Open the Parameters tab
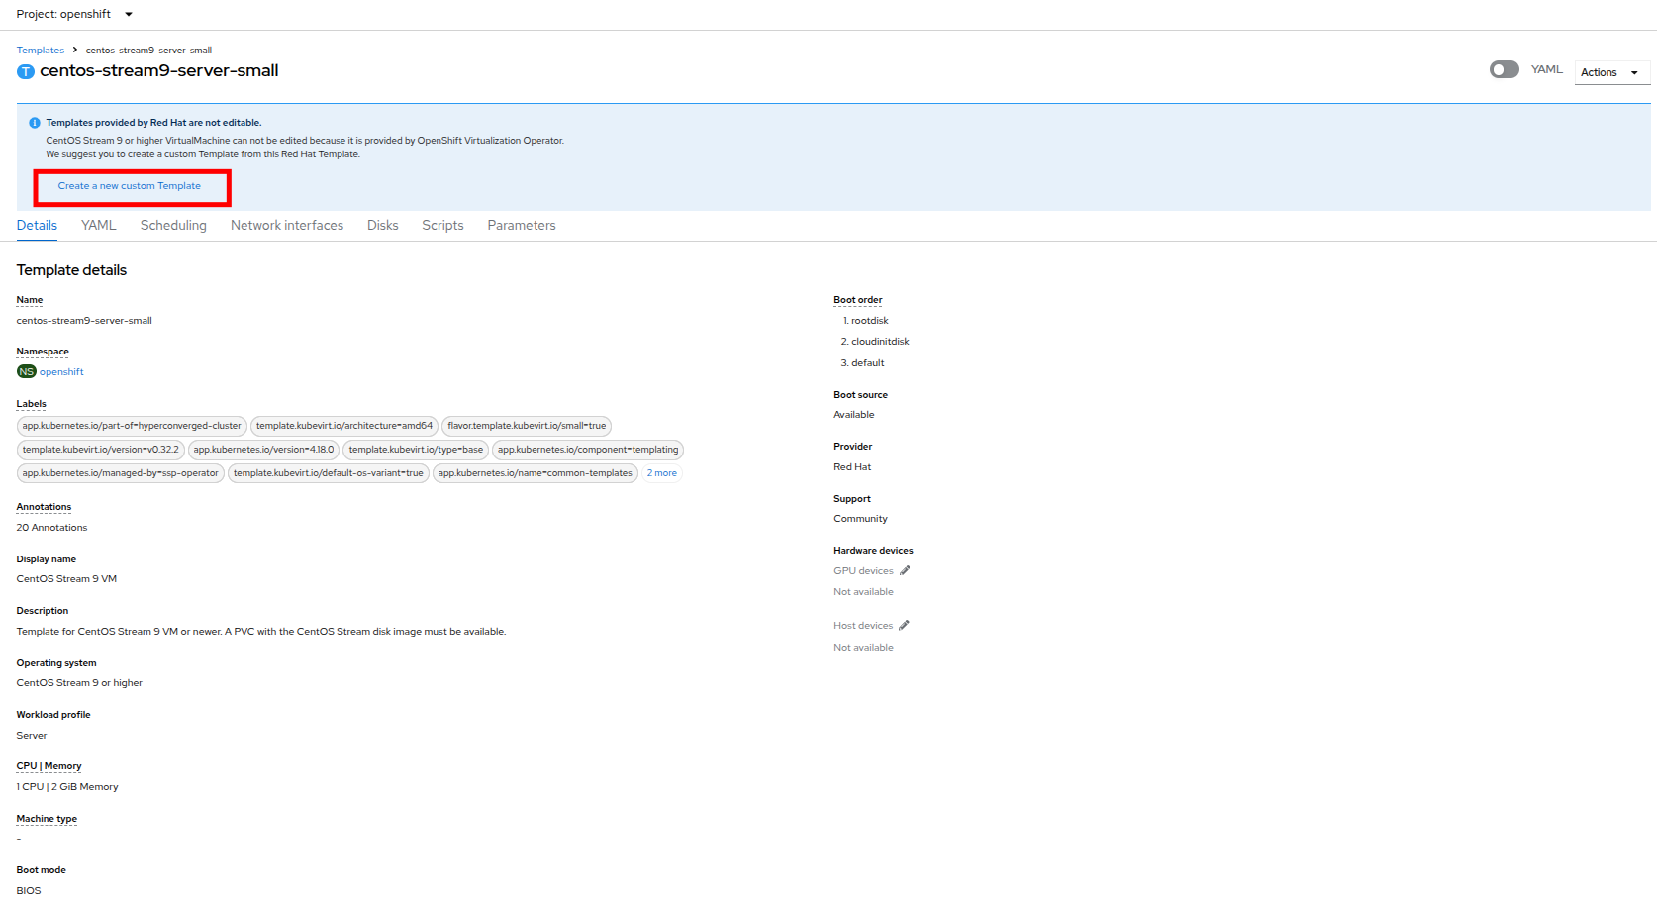Image resolution: width=1657 pixels, height=910 pixels. pyautogui.click(x=521, y=226)
